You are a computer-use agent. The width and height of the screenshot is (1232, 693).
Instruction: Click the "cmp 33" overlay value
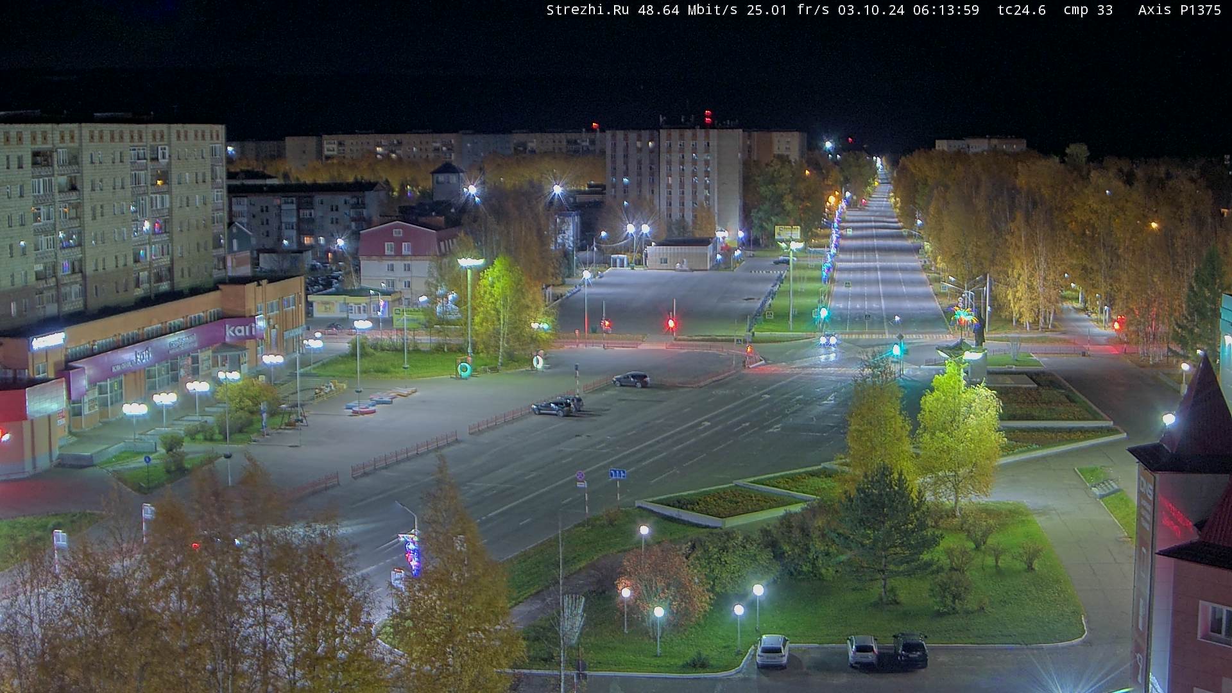point(1088,10)
